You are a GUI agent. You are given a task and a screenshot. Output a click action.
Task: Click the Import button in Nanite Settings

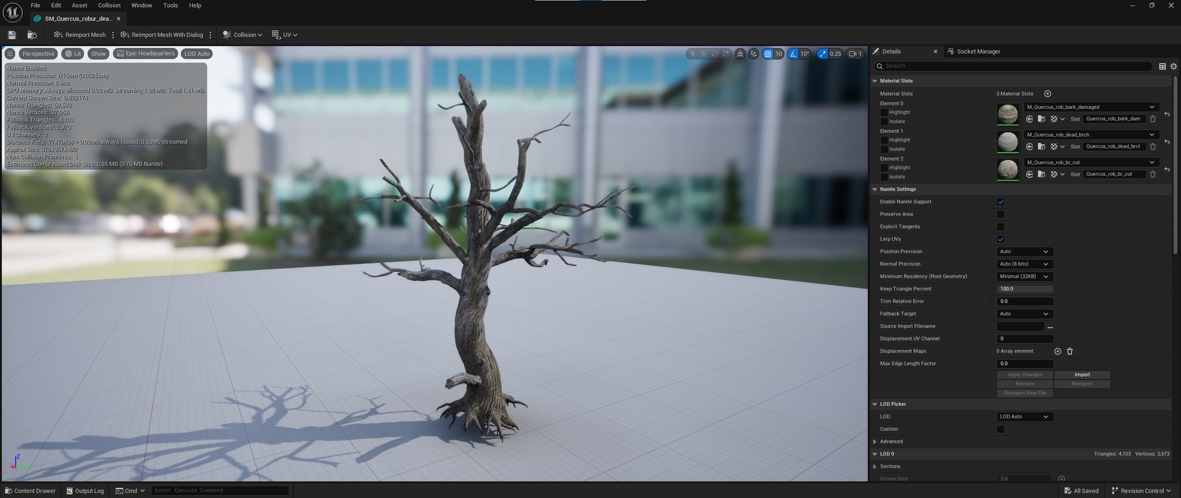pyautogui.click(x=1082, y=375)
